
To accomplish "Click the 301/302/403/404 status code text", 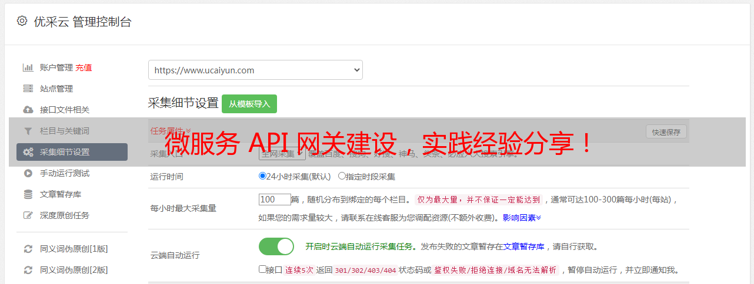I will [x=365, y=271].
